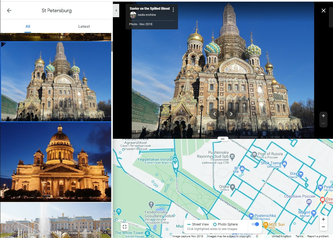Screen dimensions: 333x238
Task: Zoom out of the photo
Action: click(x=323, y=123)
